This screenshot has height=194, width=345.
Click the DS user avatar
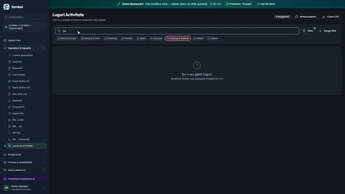click(x=6, y=188)
